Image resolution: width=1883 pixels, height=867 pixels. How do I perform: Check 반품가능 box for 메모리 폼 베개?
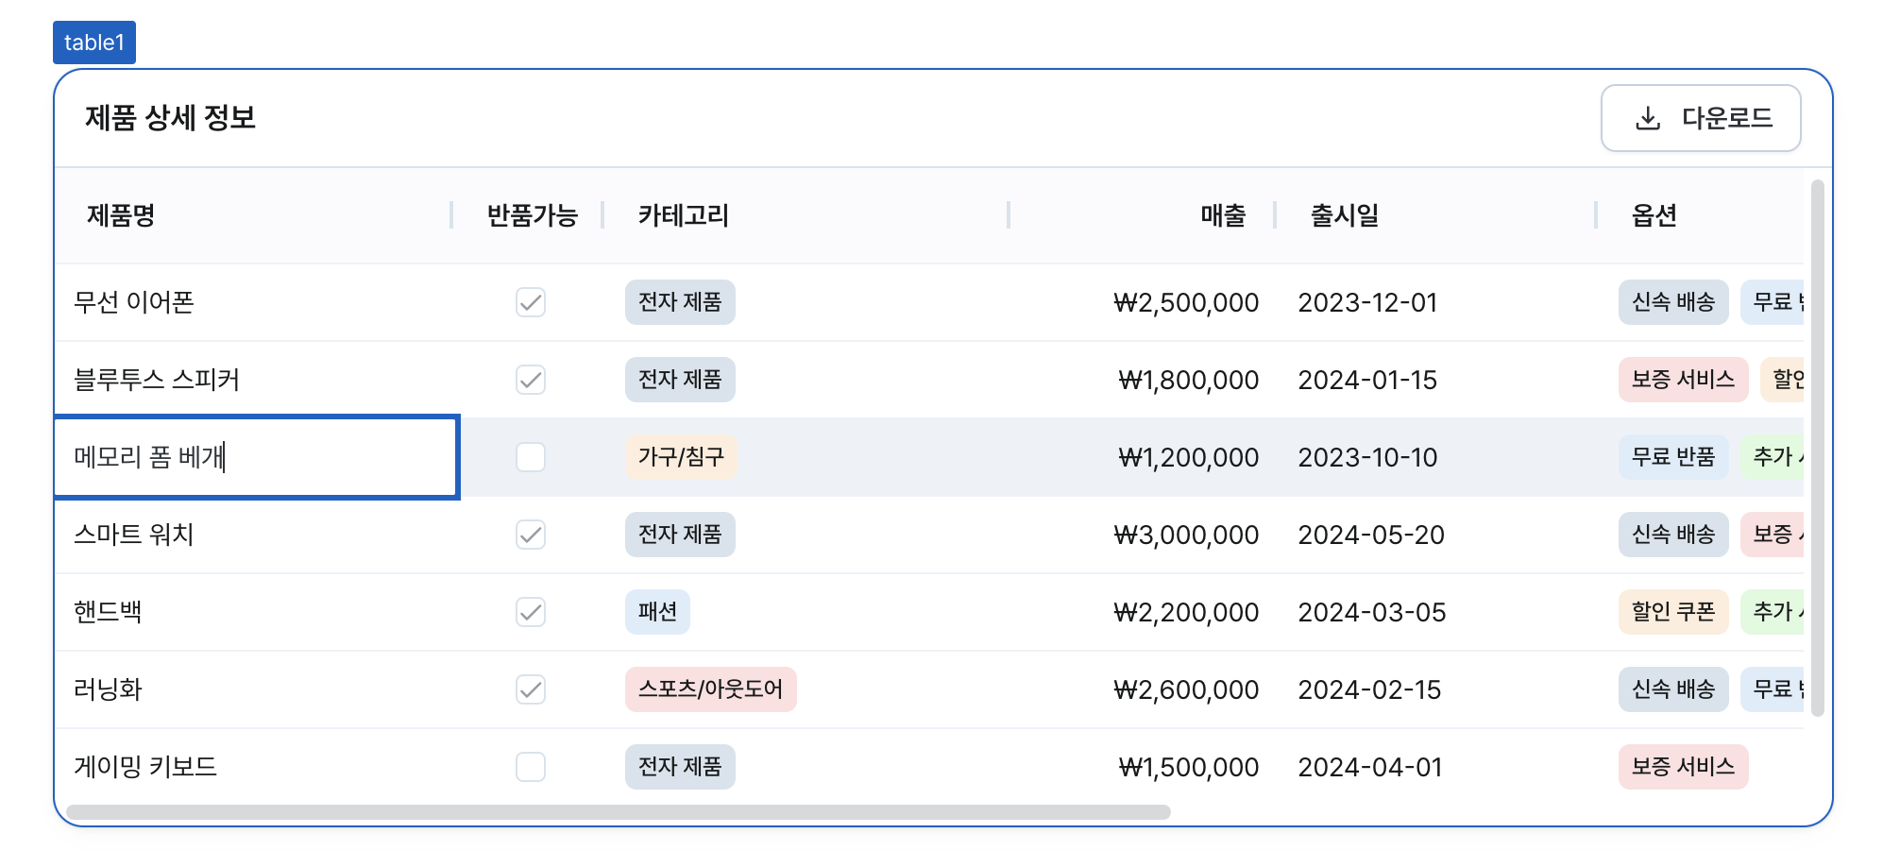(x=531, y=457)
